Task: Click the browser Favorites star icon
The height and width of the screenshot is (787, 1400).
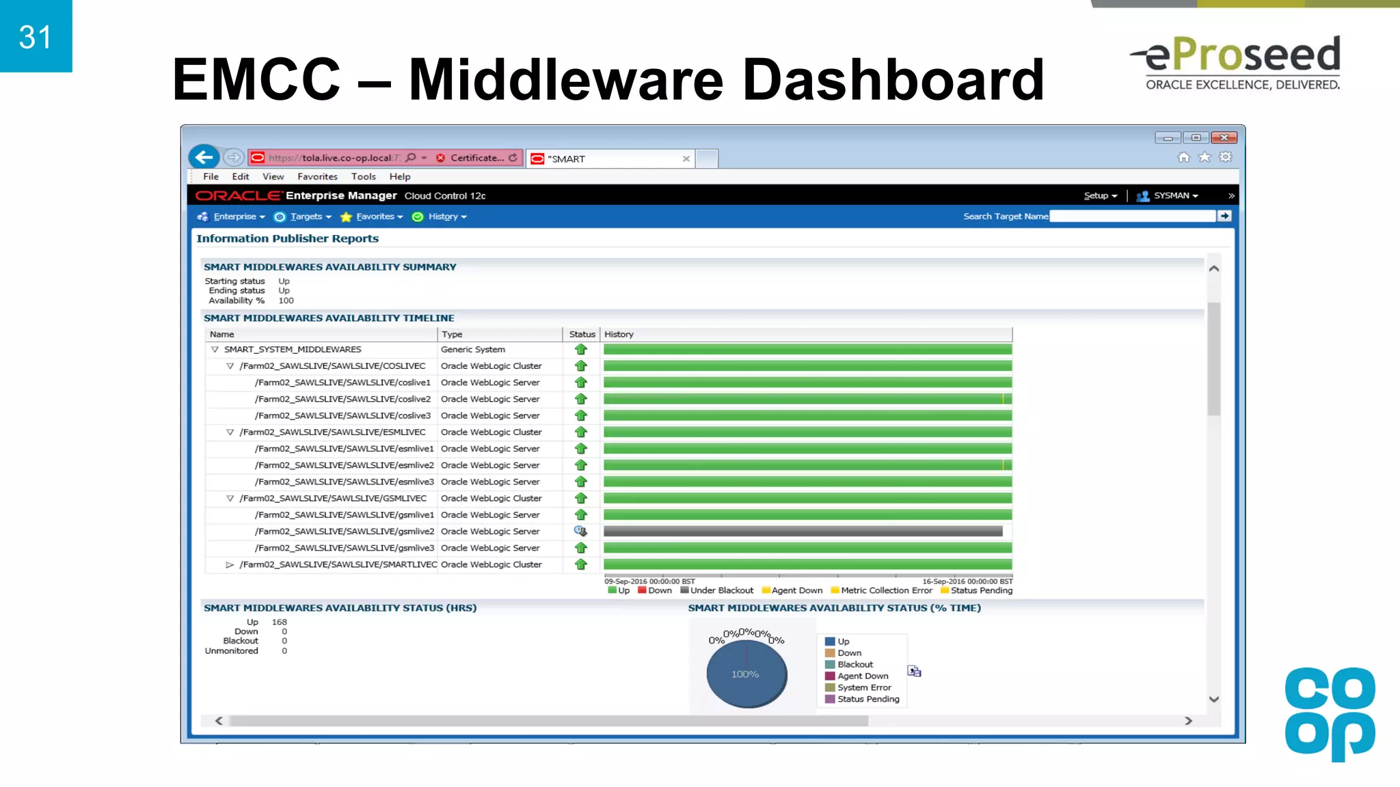Action: 1204,158
